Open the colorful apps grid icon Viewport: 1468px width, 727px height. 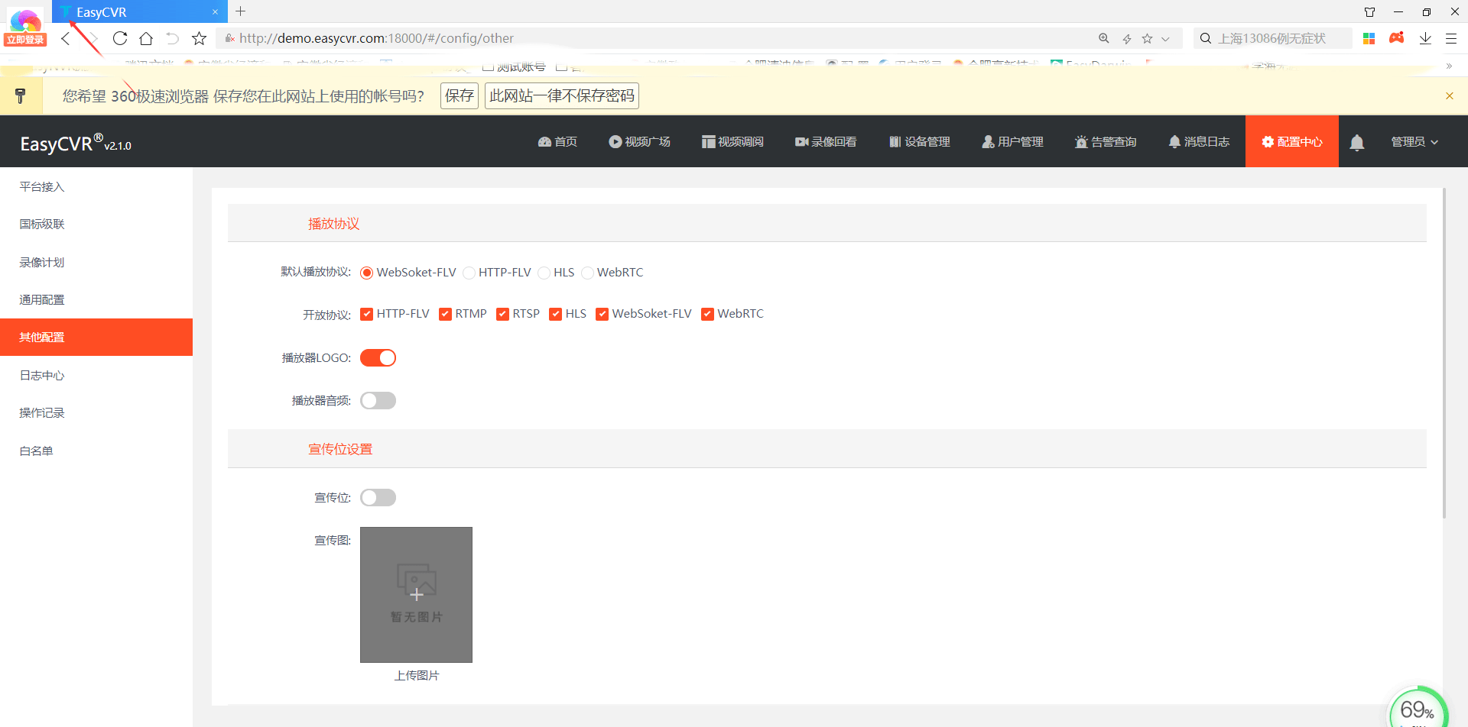tap(1369, 38)
